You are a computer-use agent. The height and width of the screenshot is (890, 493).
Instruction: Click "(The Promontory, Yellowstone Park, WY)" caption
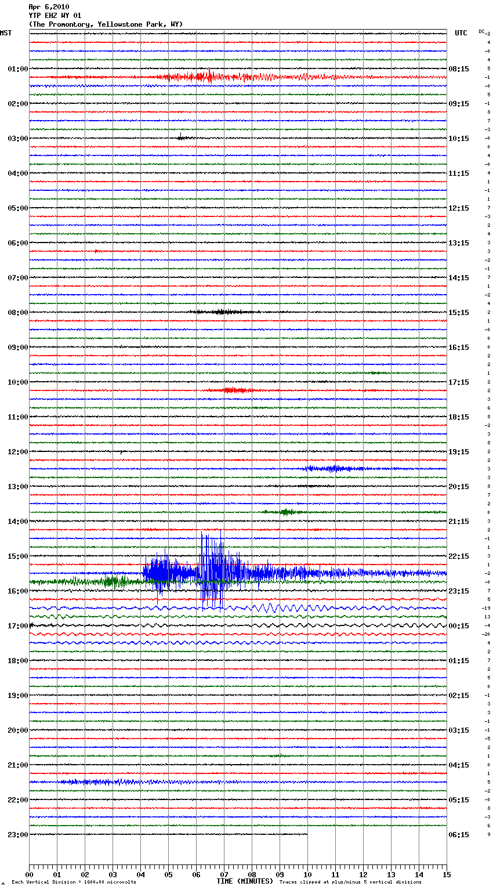coord(106,24)
